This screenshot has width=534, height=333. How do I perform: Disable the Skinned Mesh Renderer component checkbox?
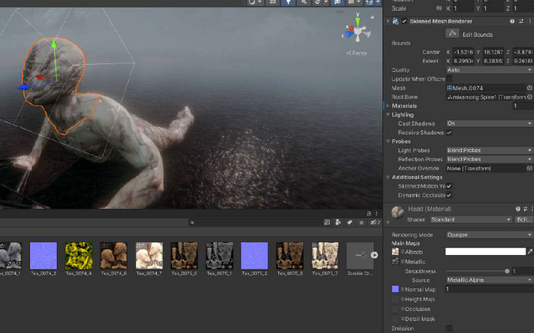click(x=405, y=21)
